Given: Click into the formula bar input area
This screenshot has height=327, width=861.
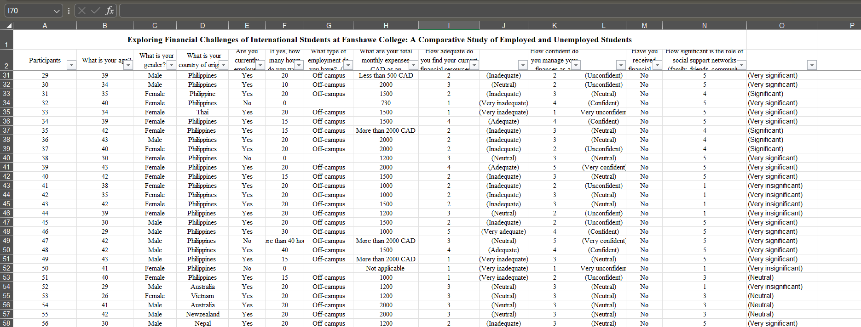Looking at the screenshot, I should click(x=490, y=11).
